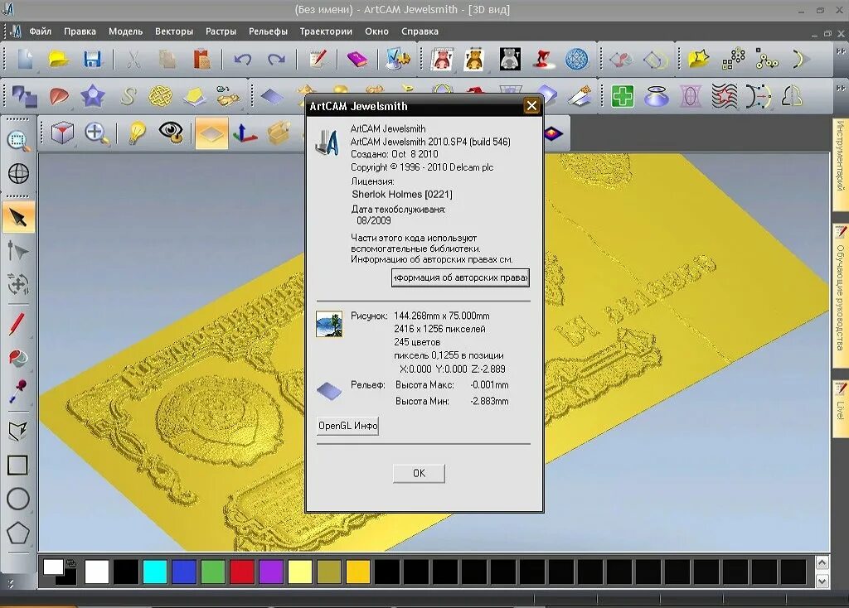This screenshot has width=849, height=608.
Task: Toggle visibility with the eye icon
Action: click(x=171, y=132)
